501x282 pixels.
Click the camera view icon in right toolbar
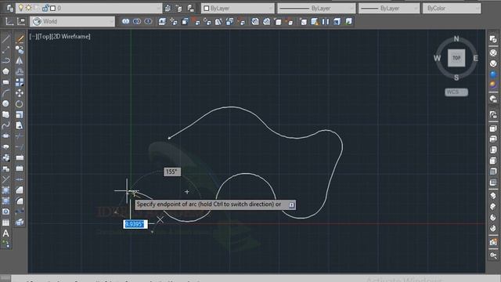(493, 242)
